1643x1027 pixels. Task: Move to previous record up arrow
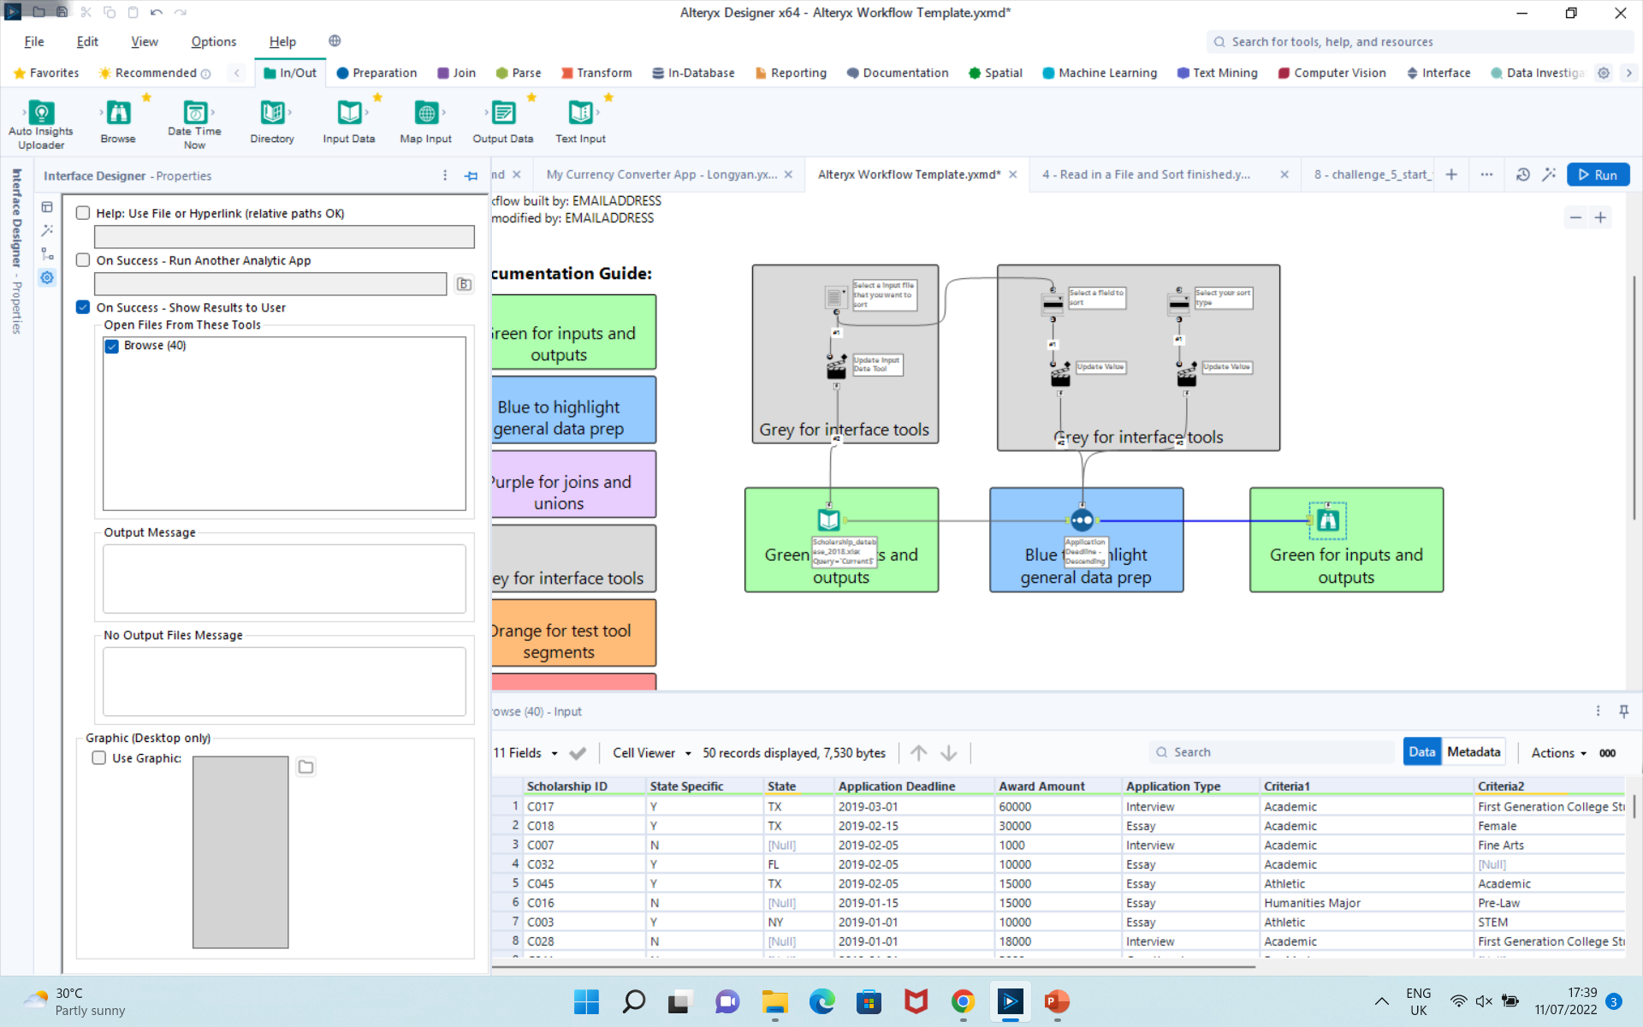[x=918, y=752]
